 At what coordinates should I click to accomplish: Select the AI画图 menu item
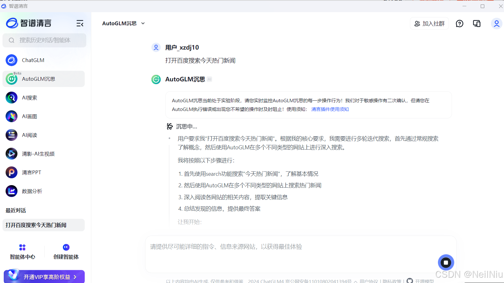(x=44, y=116)
